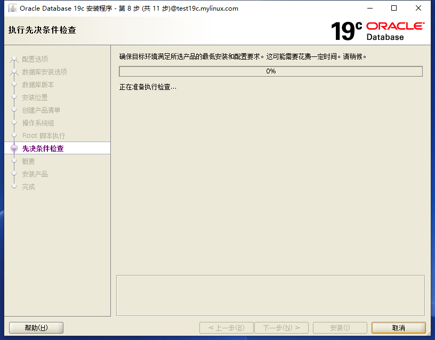Click the disabled 上一步(B) back button
The height and width of the screenshot is (340, 435).
[x=227, y=328]
